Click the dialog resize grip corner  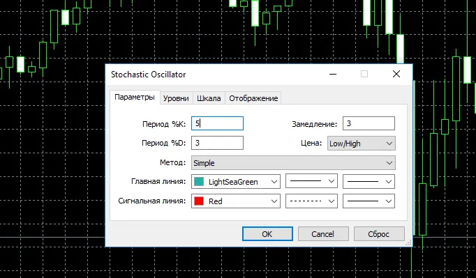[409, 242]
